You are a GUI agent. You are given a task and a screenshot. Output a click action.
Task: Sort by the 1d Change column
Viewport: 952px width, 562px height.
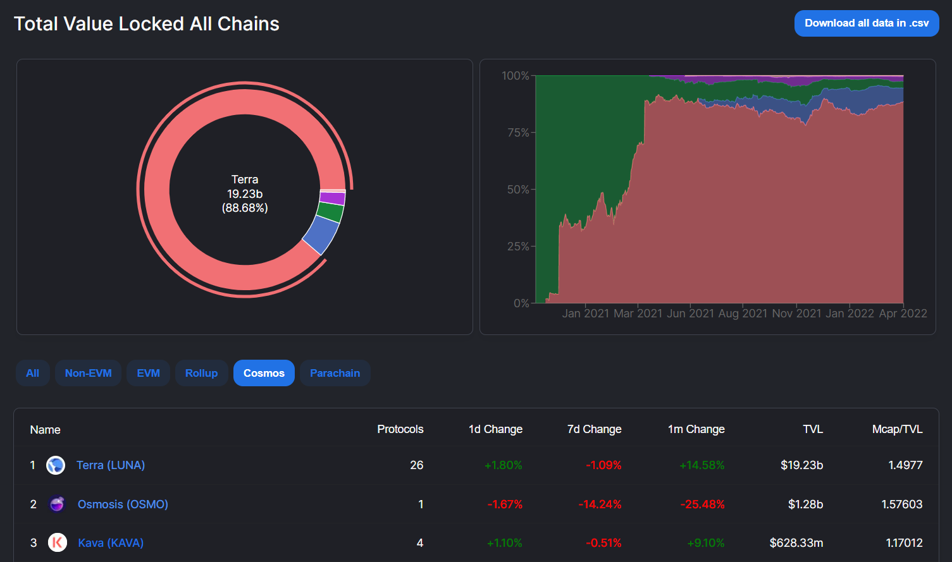point(495,429)
